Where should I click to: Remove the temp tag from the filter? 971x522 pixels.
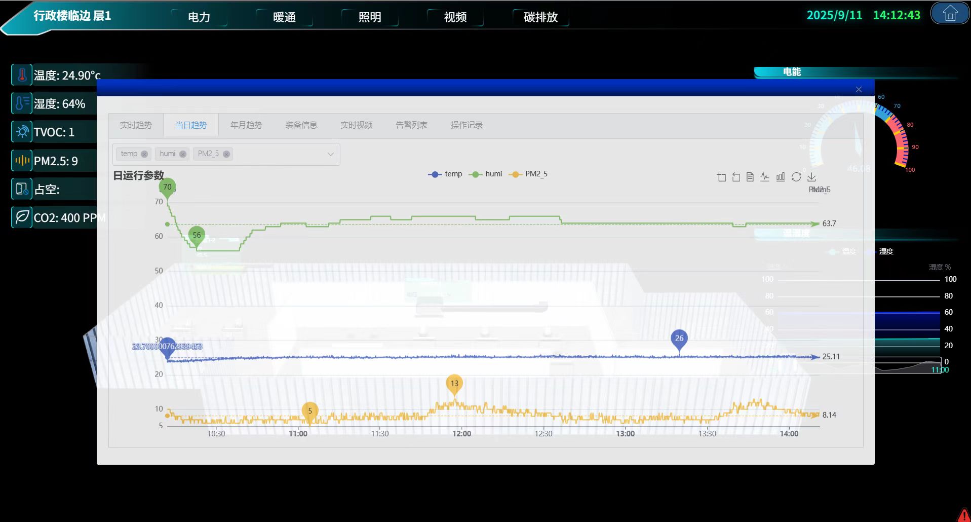(144, 154)
